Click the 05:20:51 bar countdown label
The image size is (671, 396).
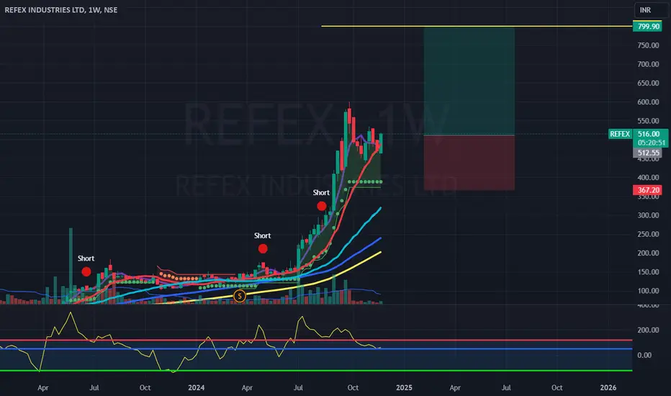651,143
